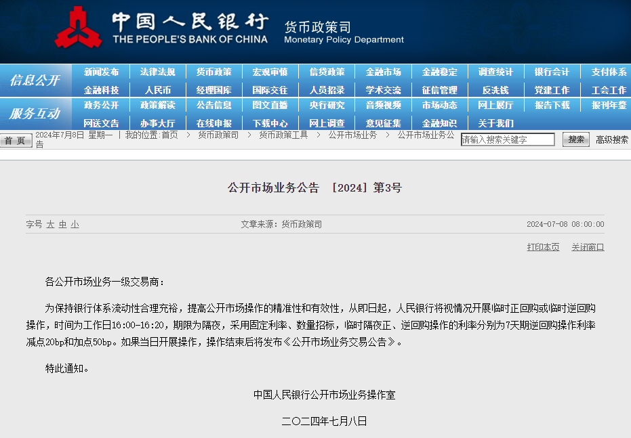Viewport: 631px width, 438px height.
Task: Click 货币政策工具 in the breadcrumb
Action: click(283, 135)
